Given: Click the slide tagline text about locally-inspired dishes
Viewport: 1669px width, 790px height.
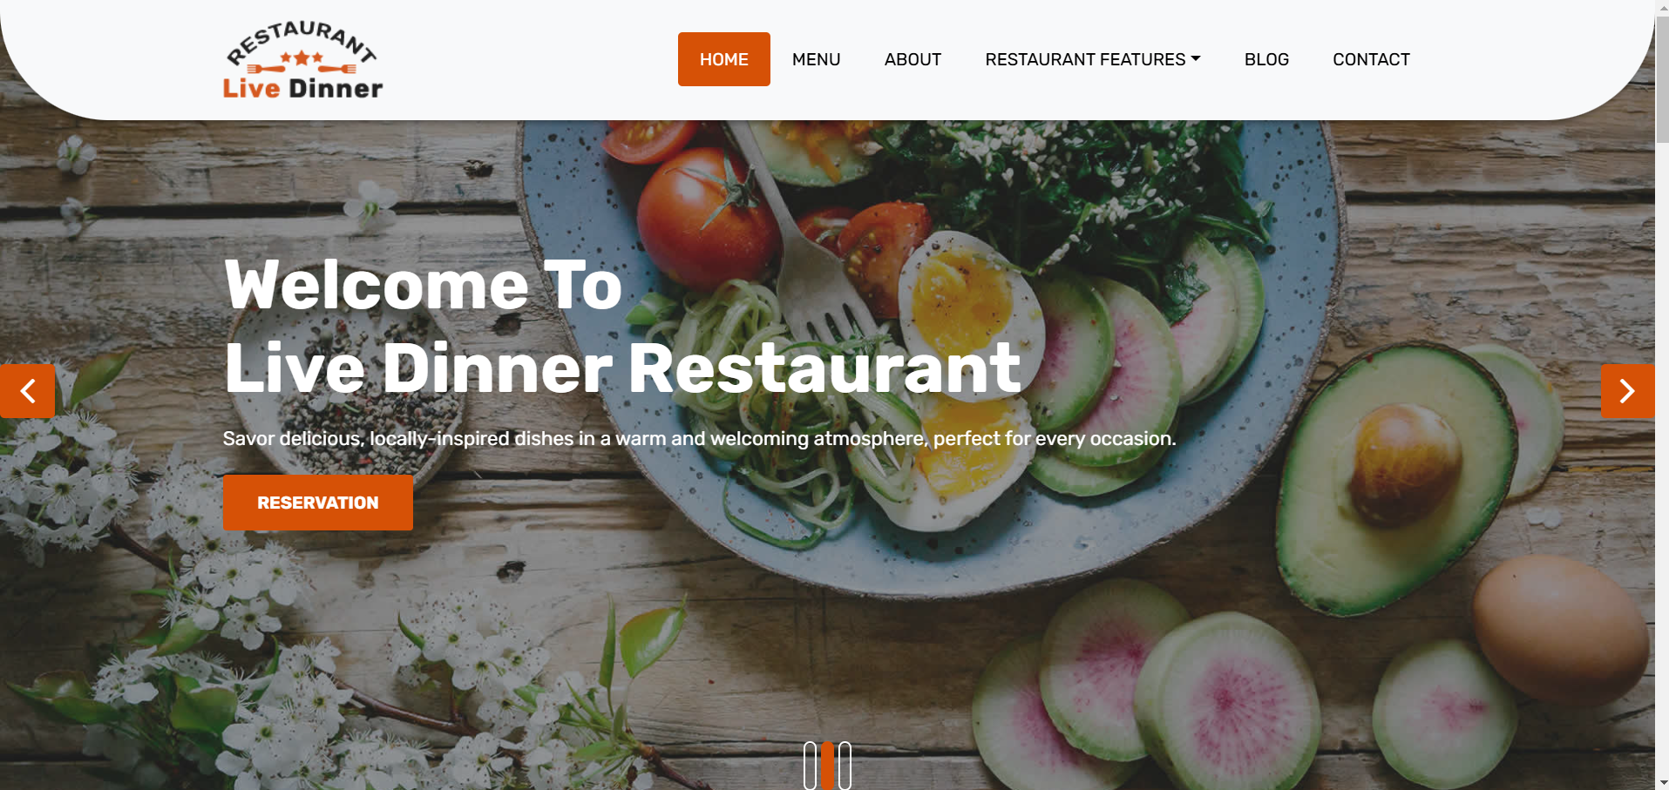Looking at the screenshot, I should tap(699, 438).
